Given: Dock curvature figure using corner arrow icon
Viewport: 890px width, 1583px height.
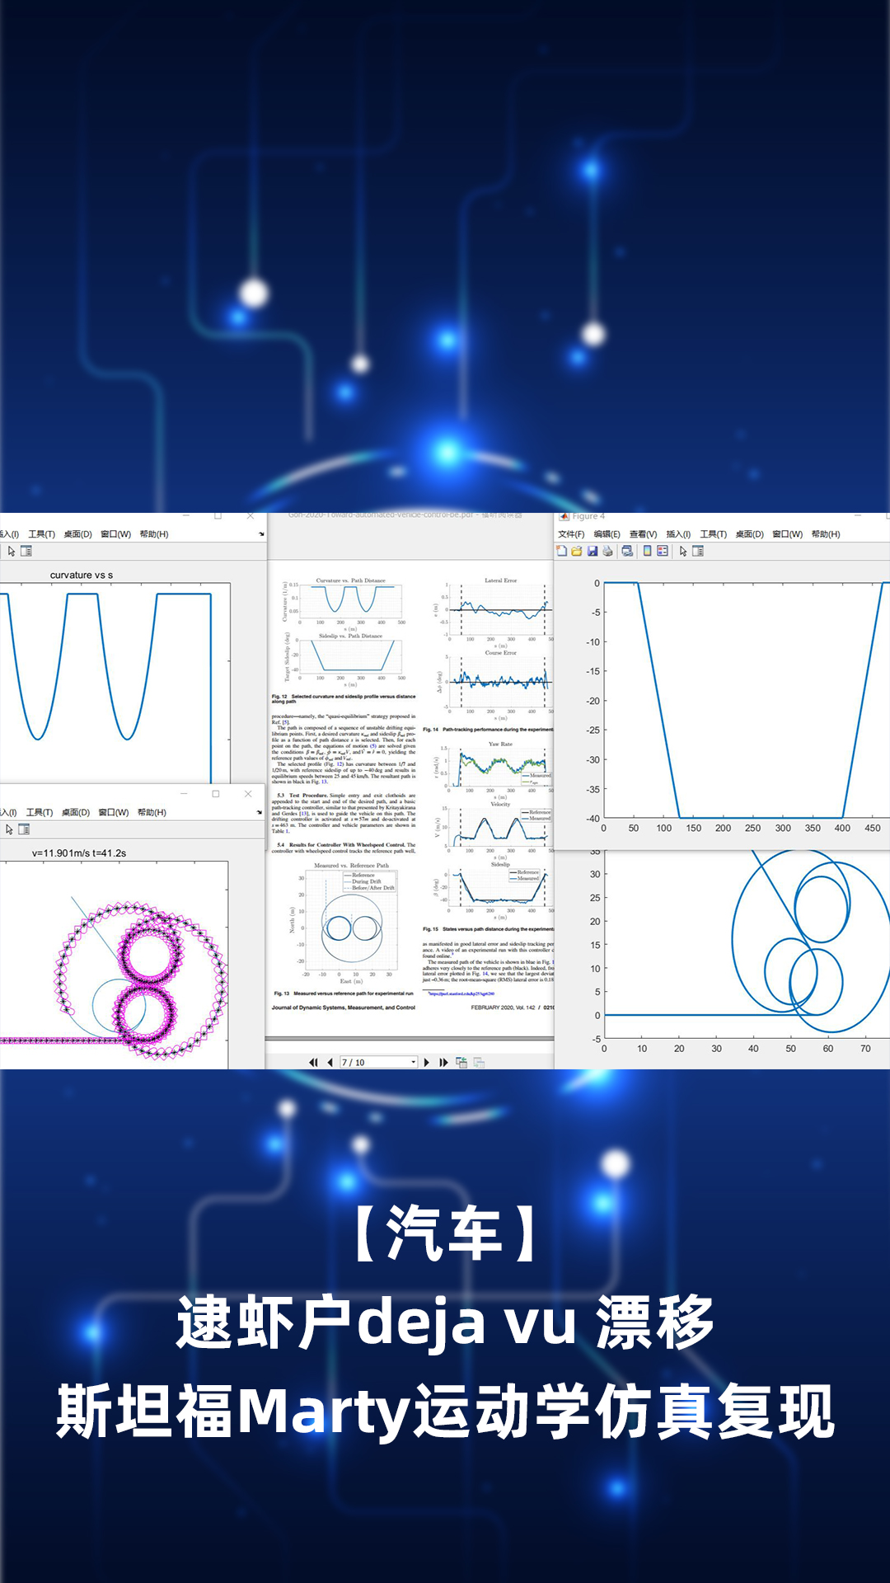Looking at the screenshot, I should coord(261,534).
